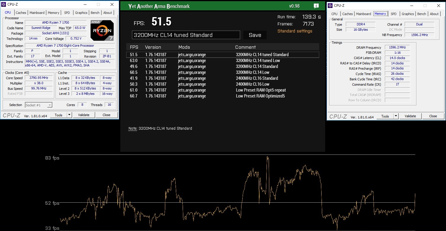Click the FSB:DRAM 1:16 value
Viewport: 446px width, 231px height.
397,53
